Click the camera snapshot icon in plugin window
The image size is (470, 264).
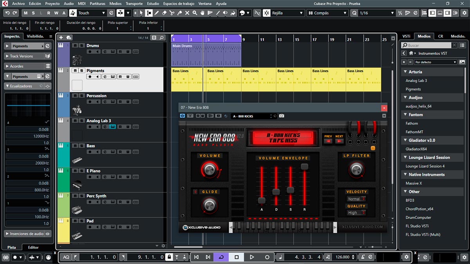[x=281, y=116]
